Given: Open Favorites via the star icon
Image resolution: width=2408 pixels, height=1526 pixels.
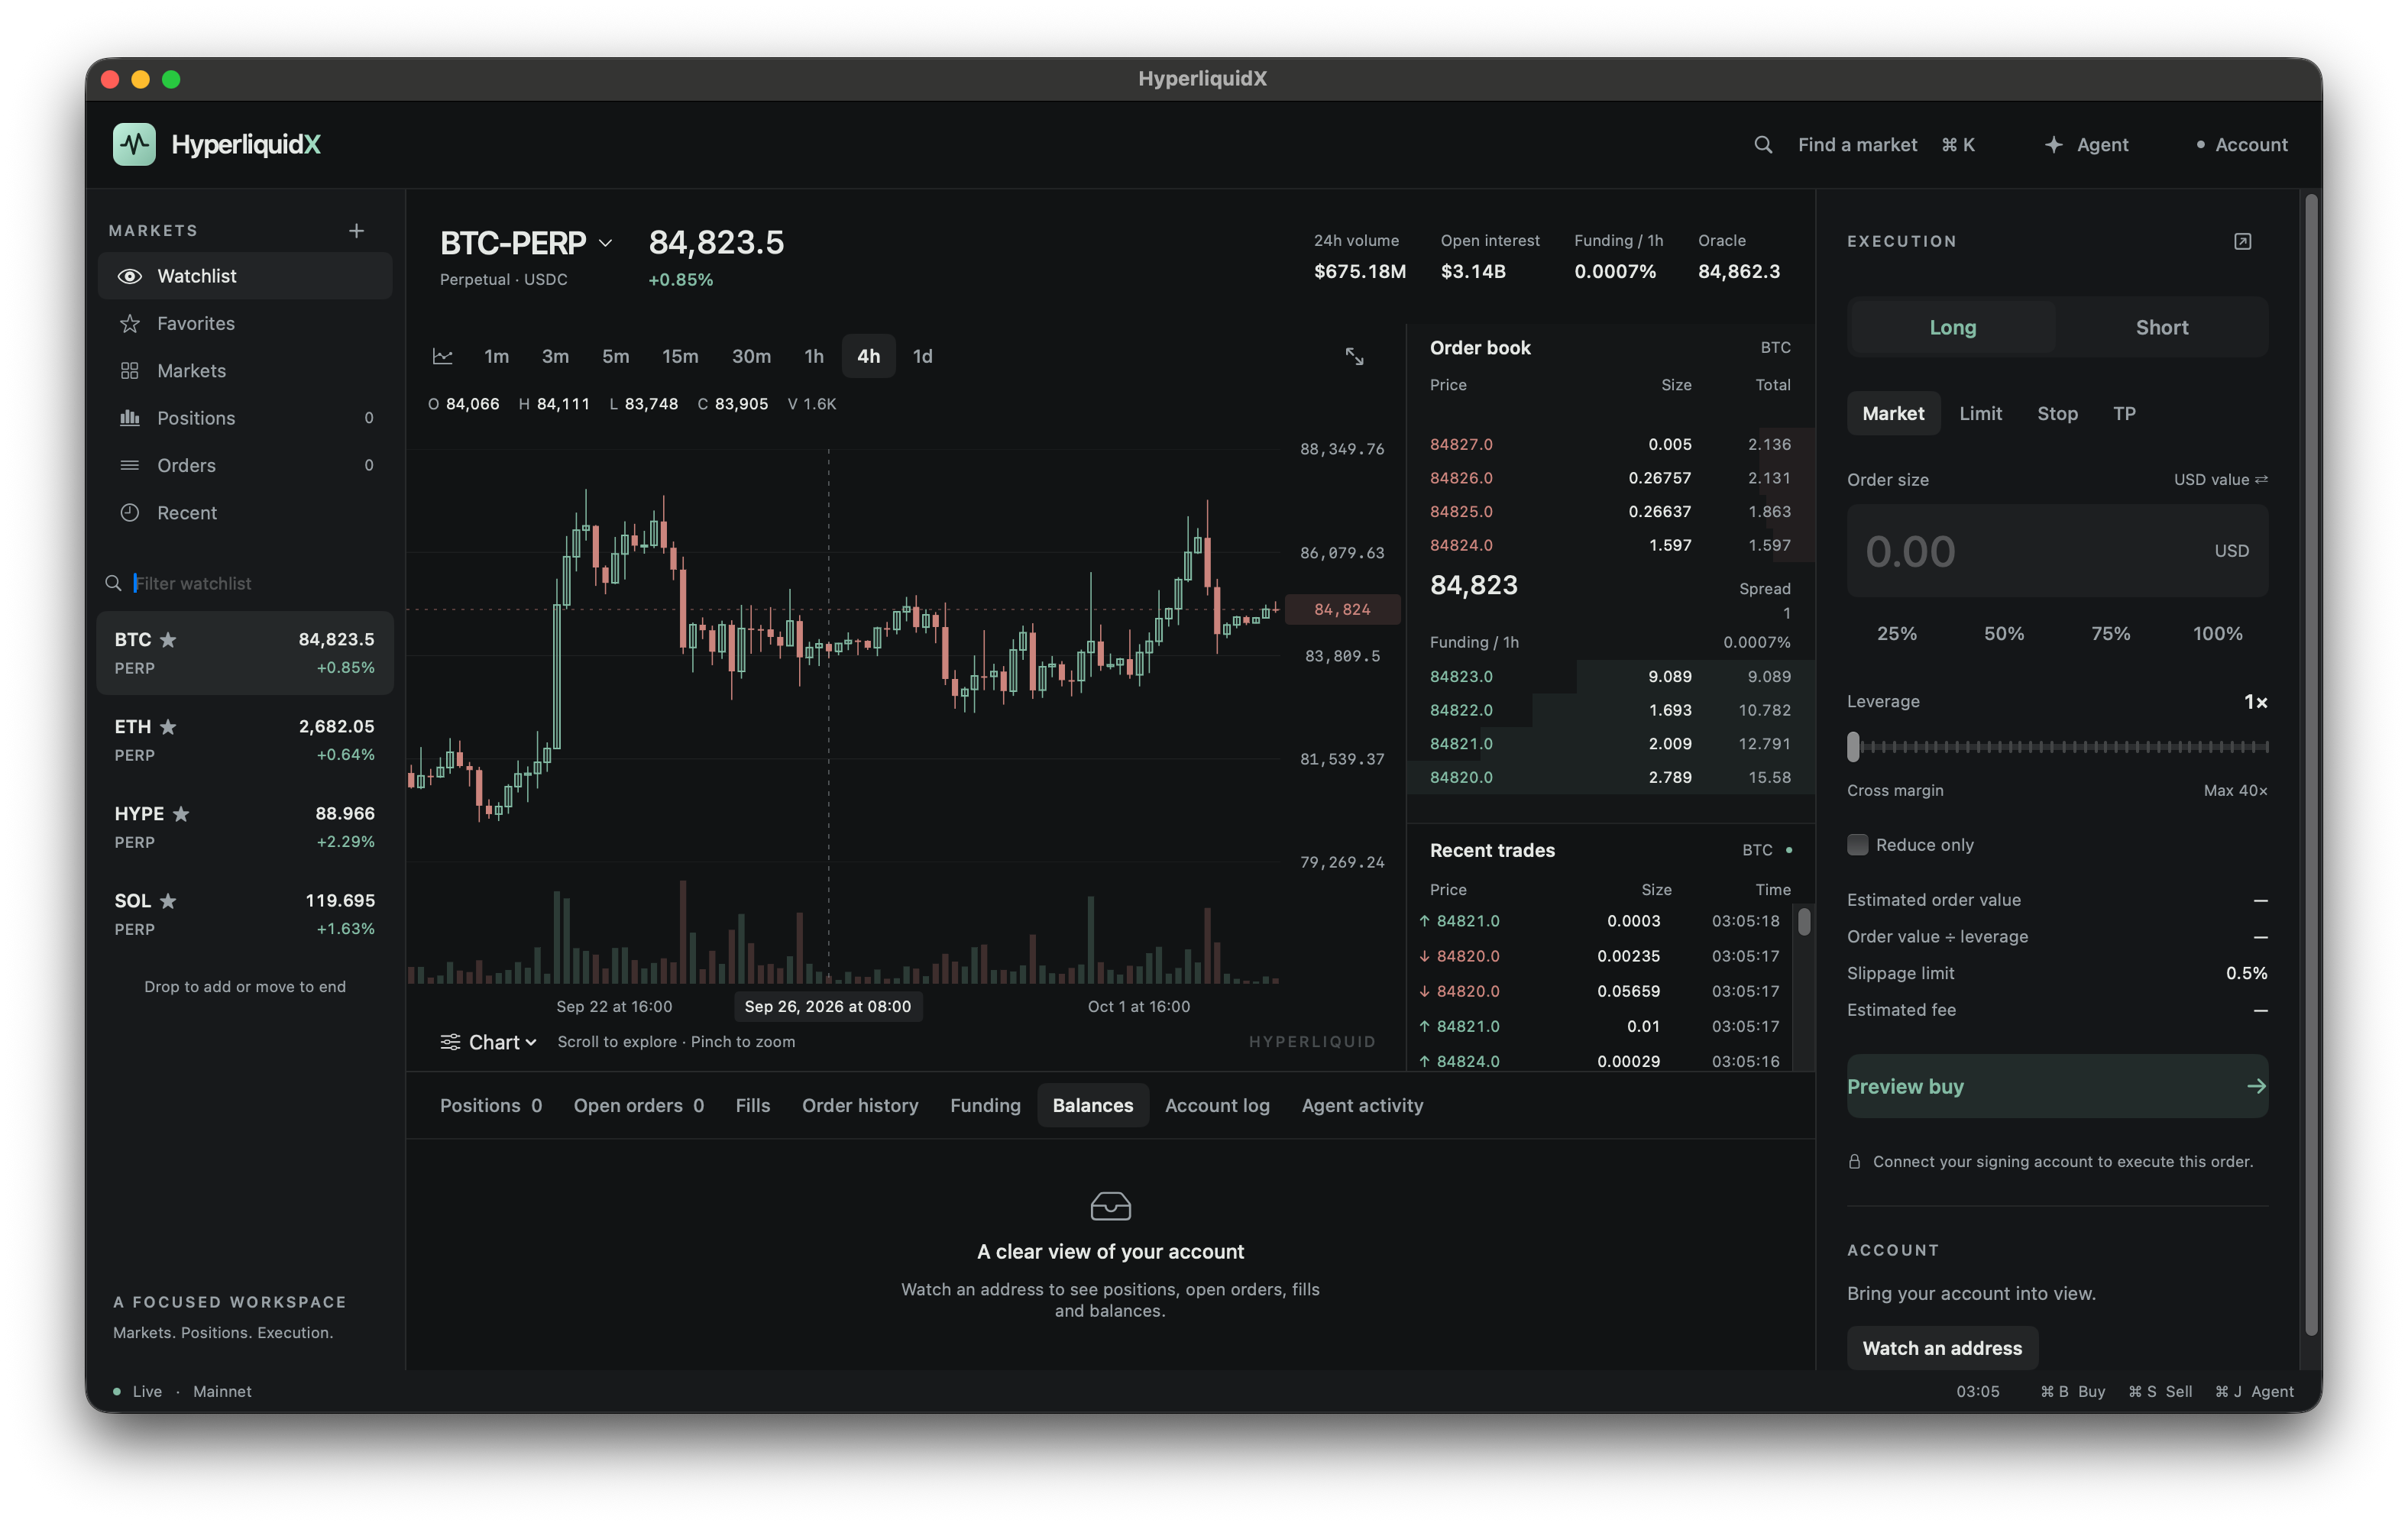Looking at the screenshot, I should coord(130,323).
